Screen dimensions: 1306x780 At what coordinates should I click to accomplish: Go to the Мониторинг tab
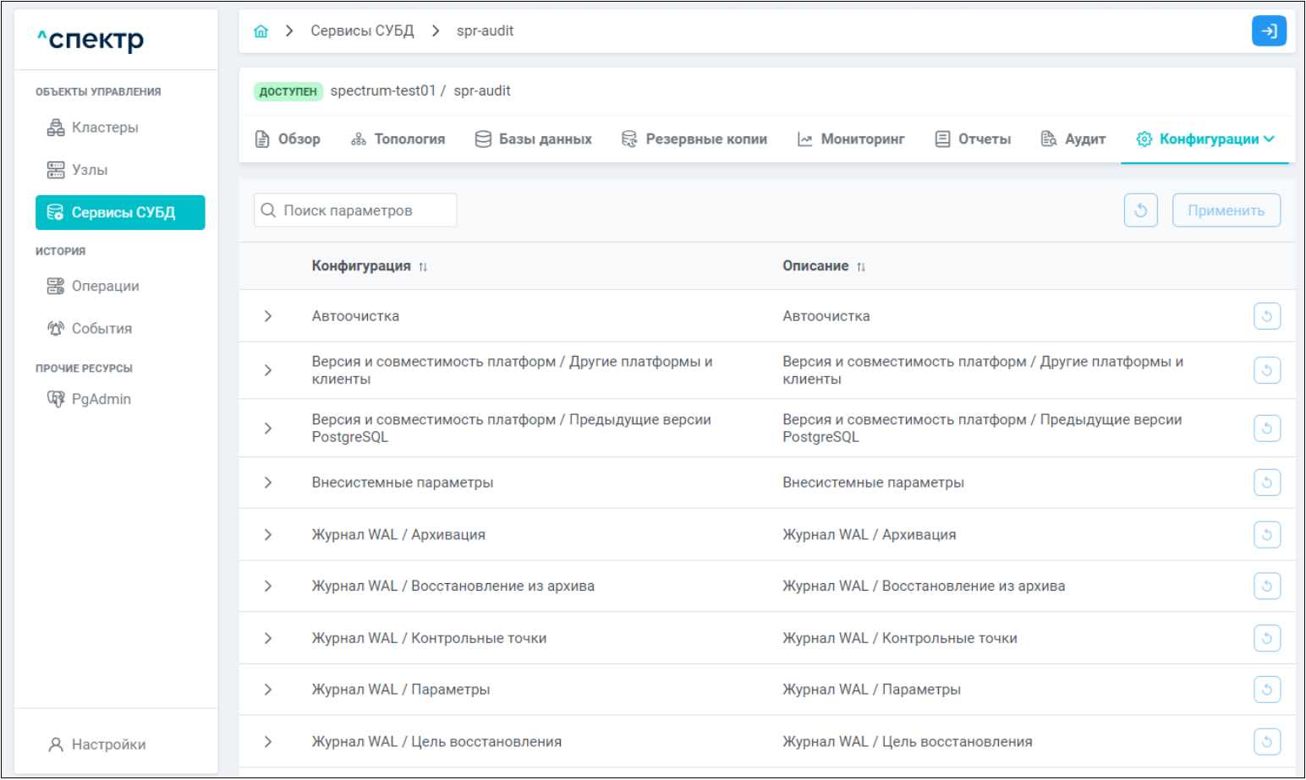(x=851, y=139)
